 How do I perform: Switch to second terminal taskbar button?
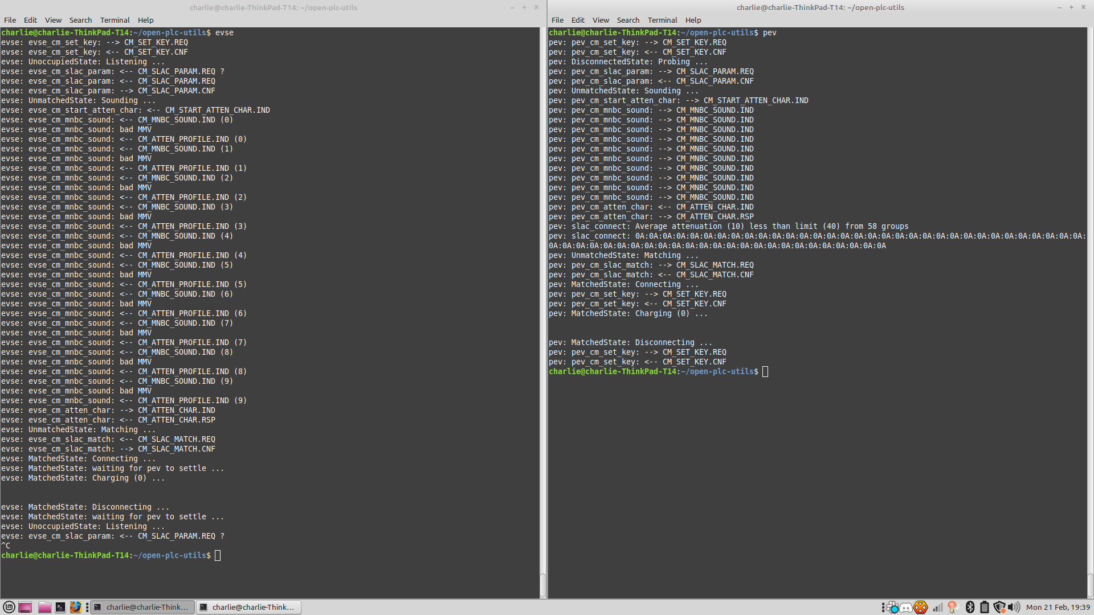click(x=248, y=607)
